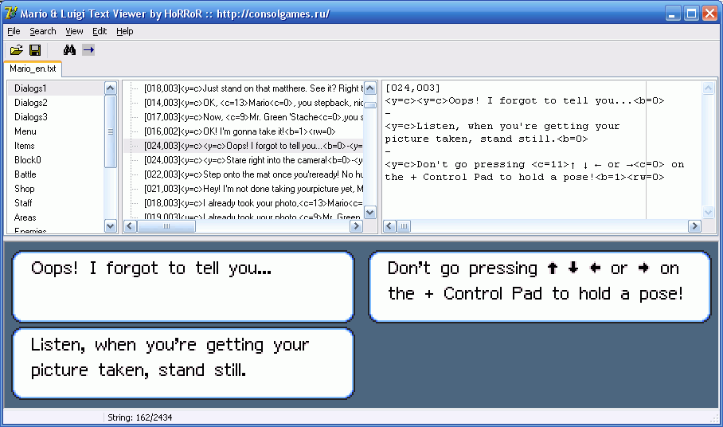
Task: Click scroll-right arrow of string list
Action: [356, 226]
